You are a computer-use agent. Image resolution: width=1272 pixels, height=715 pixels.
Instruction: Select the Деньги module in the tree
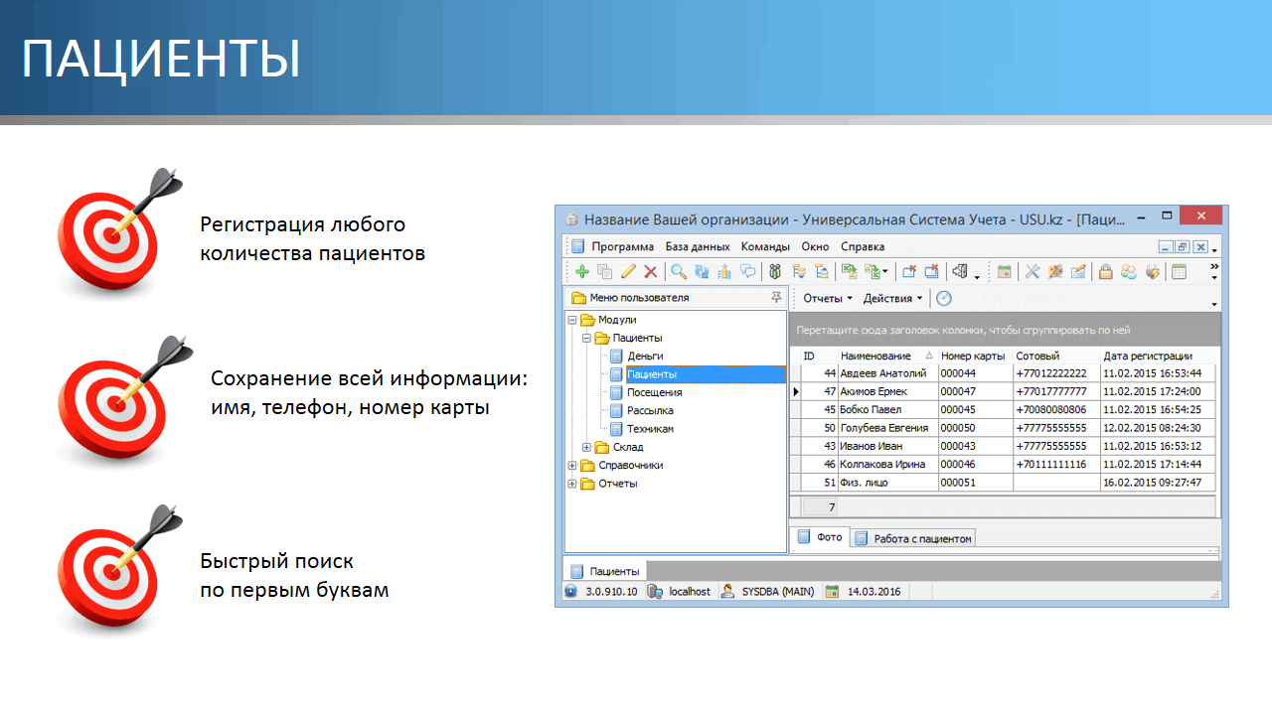[645, 356]
